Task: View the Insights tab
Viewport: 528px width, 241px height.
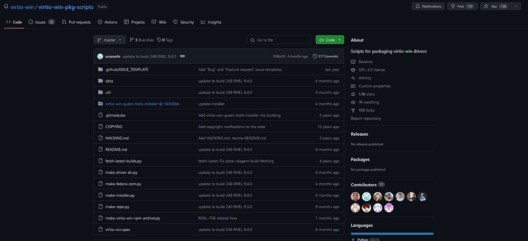Action: coord(211,22)
